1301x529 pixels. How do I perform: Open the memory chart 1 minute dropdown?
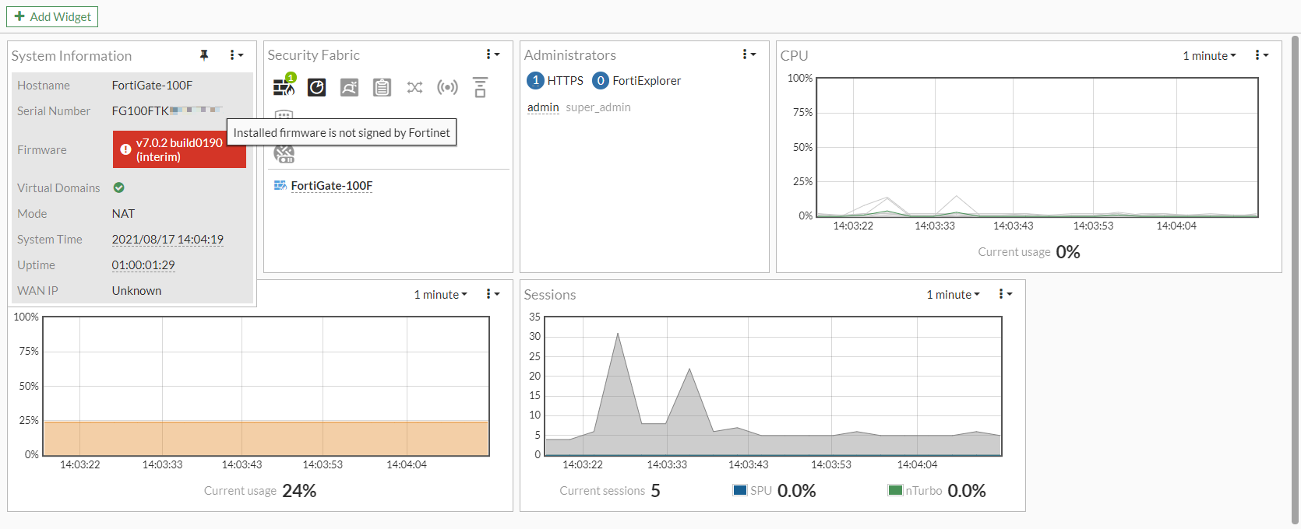point(440,295)
